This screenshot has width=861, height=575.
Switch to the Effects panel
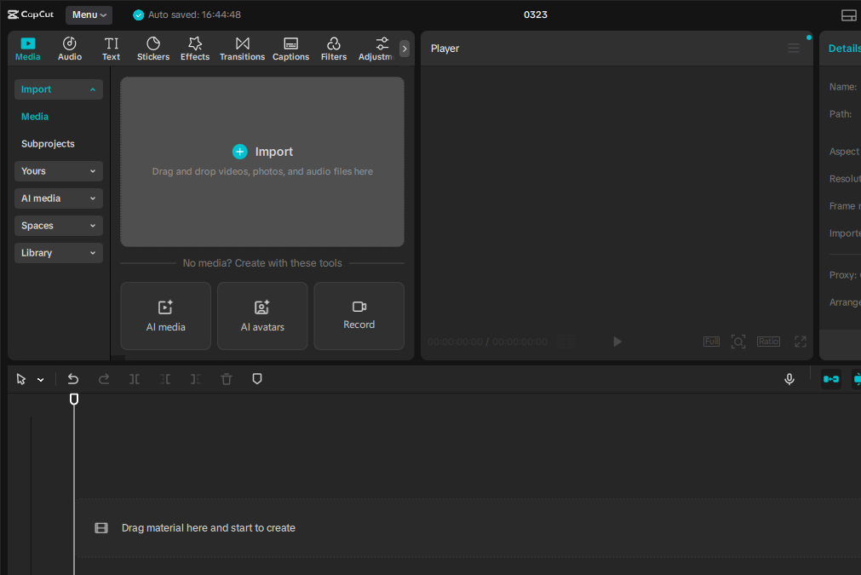click(x=195, y=48)
